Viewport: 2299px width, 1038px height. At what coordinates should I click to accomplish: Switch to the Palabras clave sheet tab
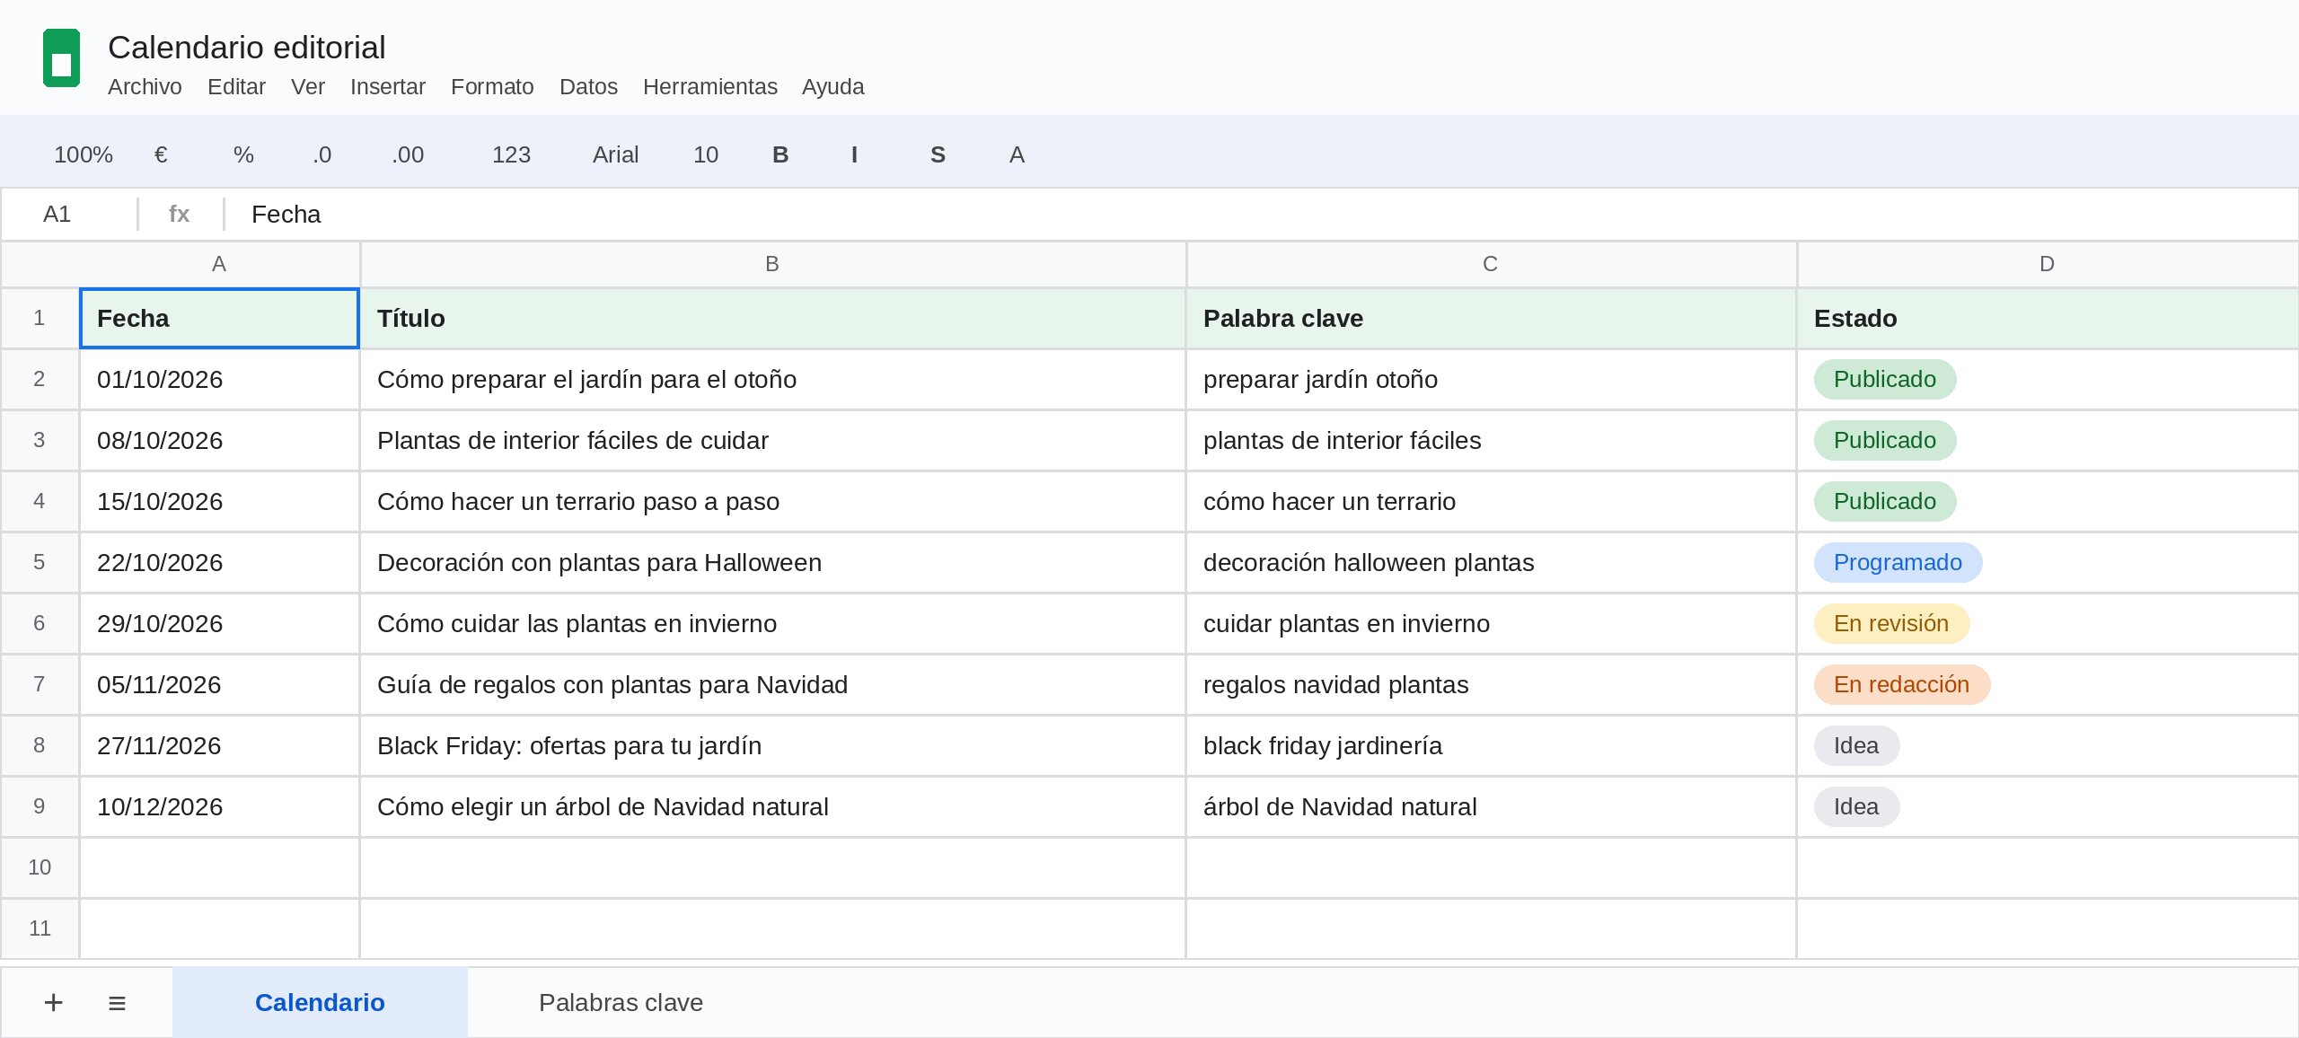[621, 1002]
